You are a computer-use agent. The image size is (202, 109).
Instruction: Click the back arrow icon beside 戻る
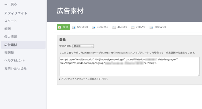click(6, 5)
